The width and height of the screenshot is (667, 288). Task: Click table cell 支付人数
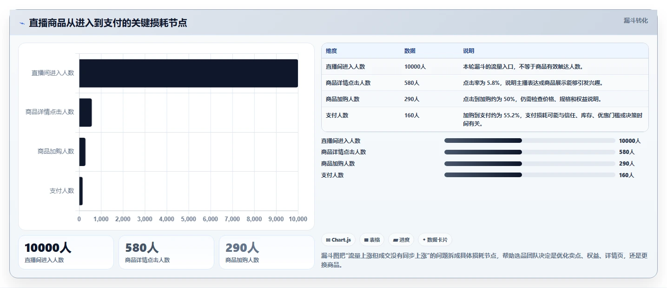pyautogui.click(x=337, y=115)
